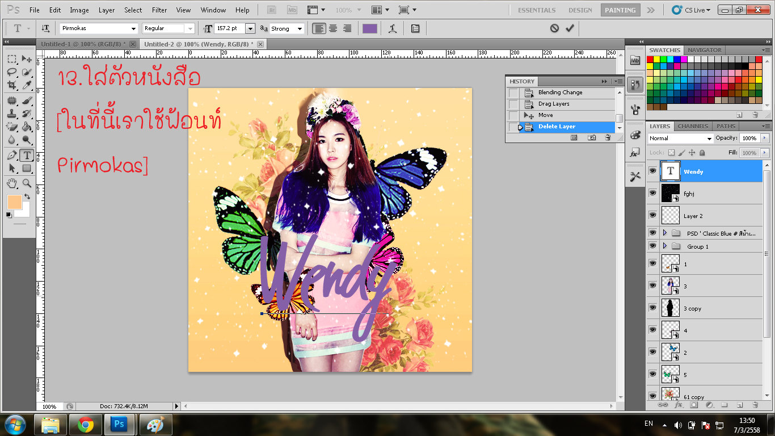Click the Design workspace button

pos(580,10)
